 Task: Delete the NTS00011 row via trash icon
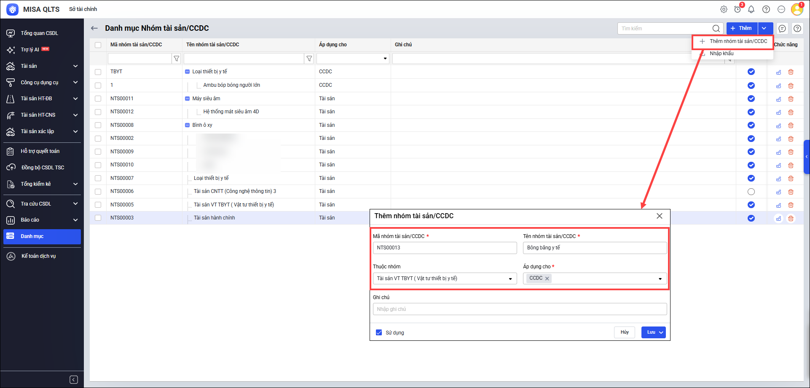point(791,99)
